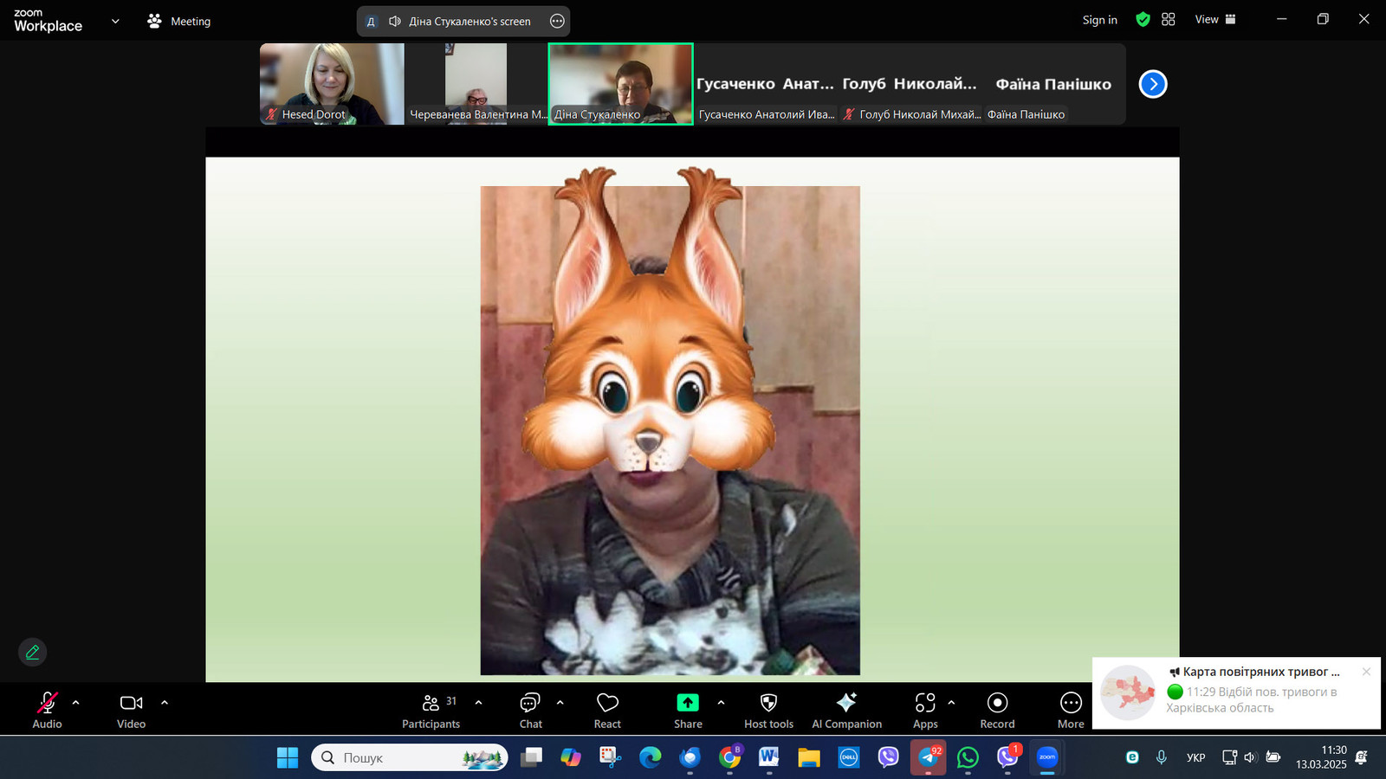Open WhatsApp from the taskbar

968,757
